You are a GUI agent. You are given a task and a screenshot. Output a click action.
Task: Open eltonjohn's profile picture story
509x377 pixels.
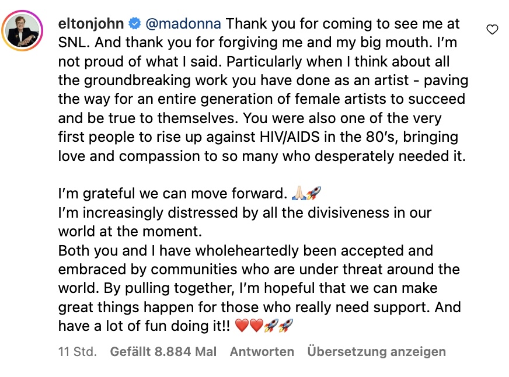click(x=22, y=30)
